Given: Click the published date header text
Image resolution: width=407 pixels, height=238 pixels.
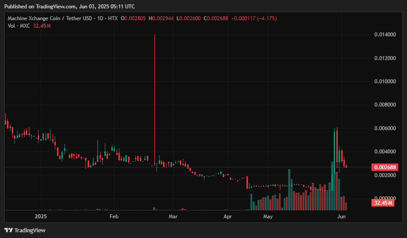Looking at the screenshot, I should click(x=69, y=7).
